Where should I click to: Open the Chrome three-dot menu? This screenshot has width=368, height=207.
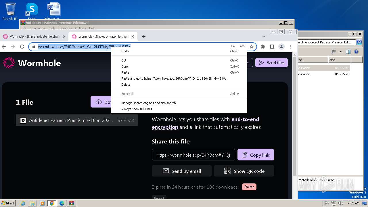click(291, 47)
